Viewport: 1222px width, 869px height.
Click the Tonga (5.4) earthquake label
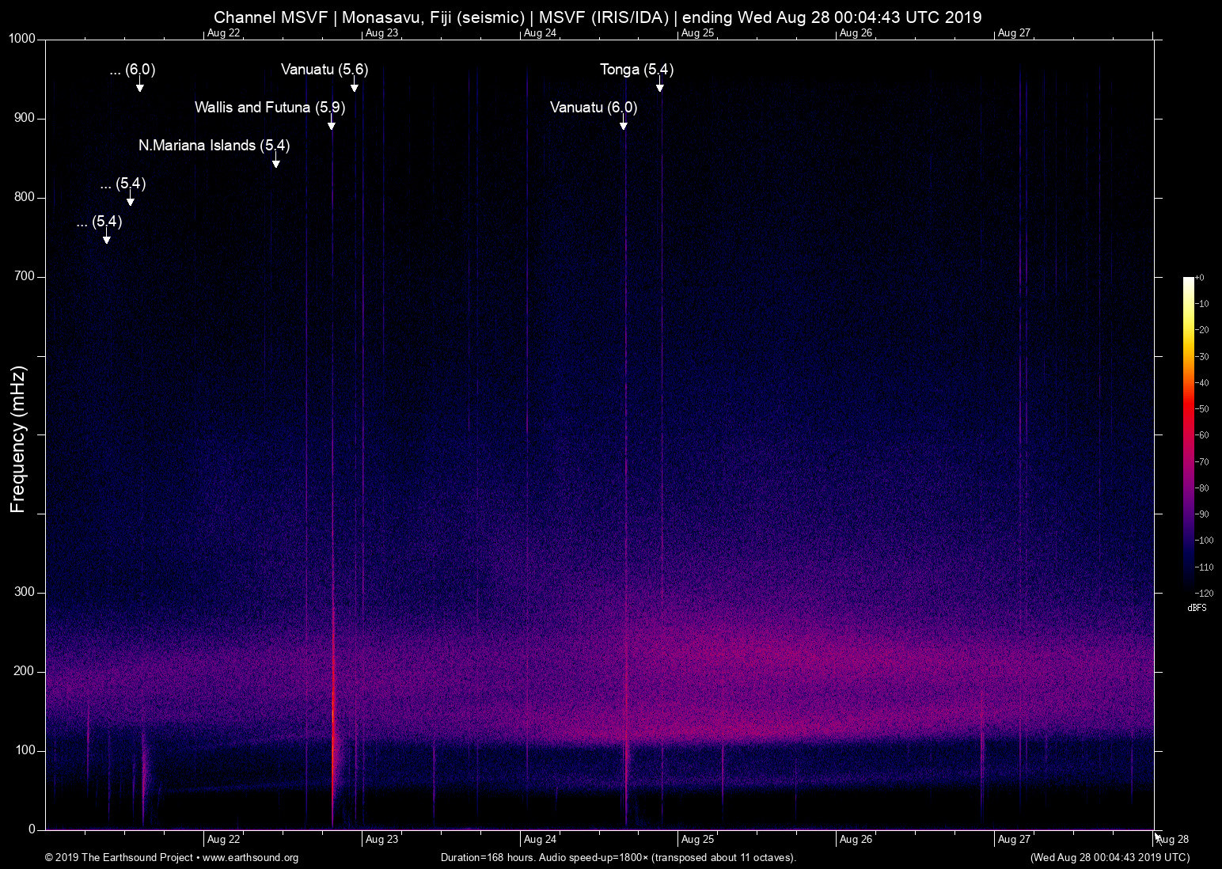[637, 70]
